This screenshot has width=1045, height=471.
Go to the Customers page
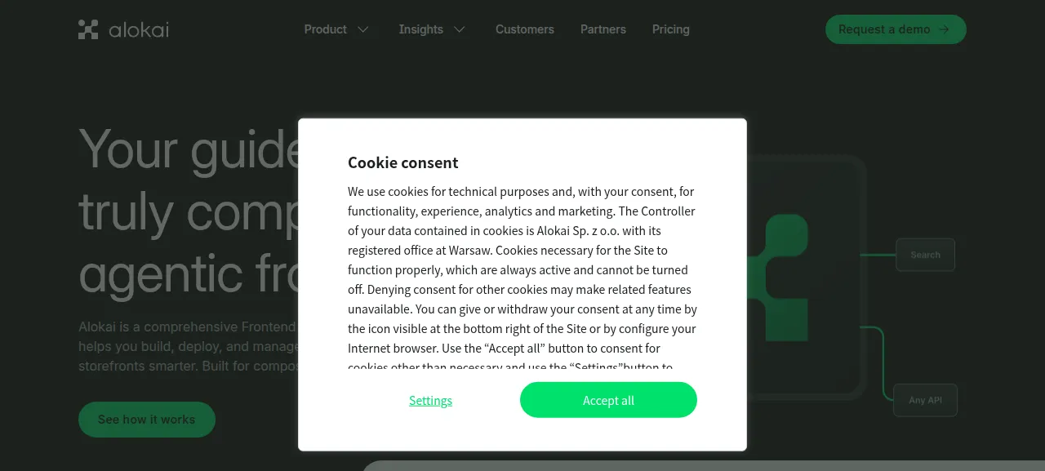[525, 29]
